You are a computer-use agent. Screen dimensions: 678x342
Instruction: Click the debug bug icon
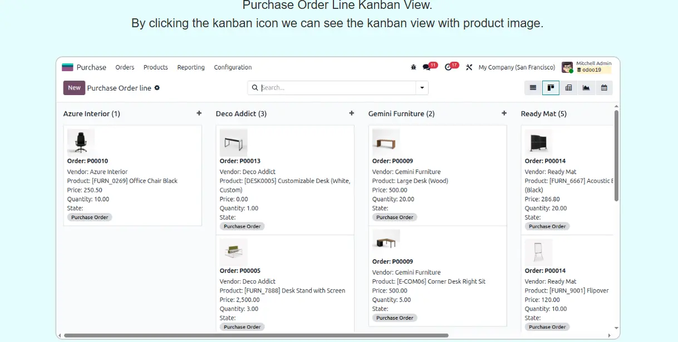[x=413, y=67]
